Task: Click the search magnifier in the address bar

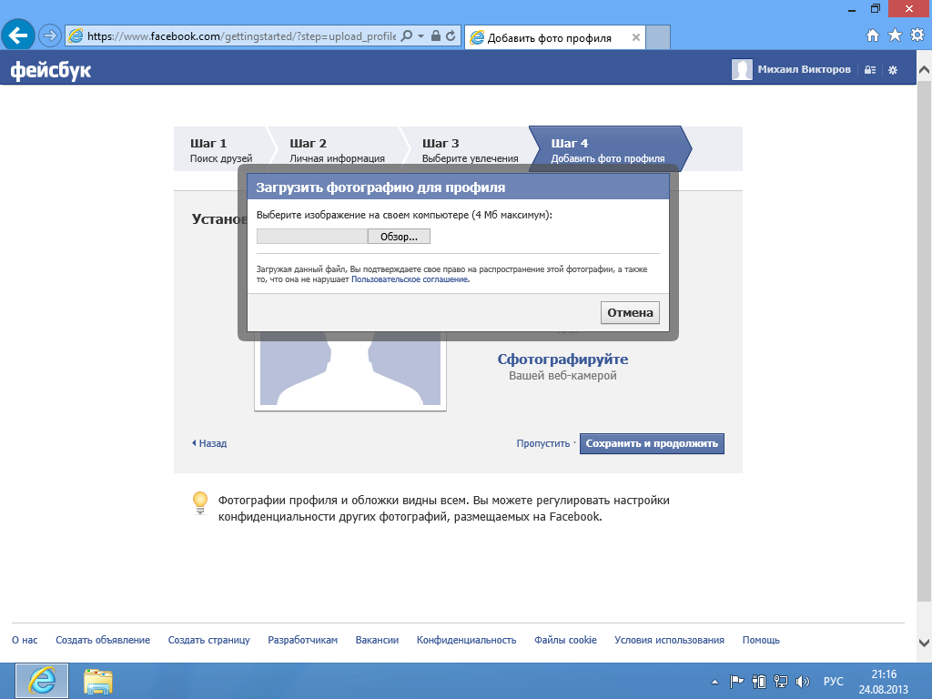Action: [407, 36]
